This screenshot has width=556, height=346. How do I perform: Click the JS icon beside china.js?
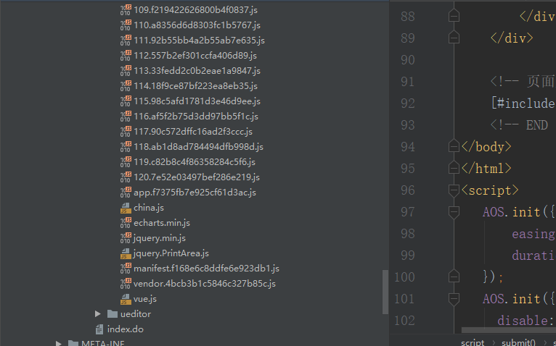click(x=126, y=208)
